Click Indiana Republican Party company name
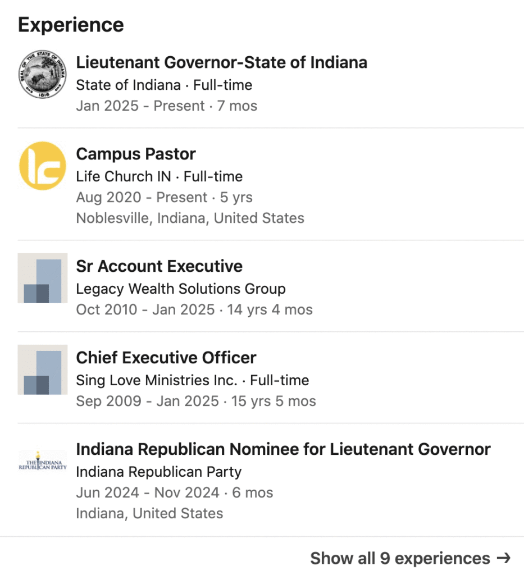 (x=158, y=472)
